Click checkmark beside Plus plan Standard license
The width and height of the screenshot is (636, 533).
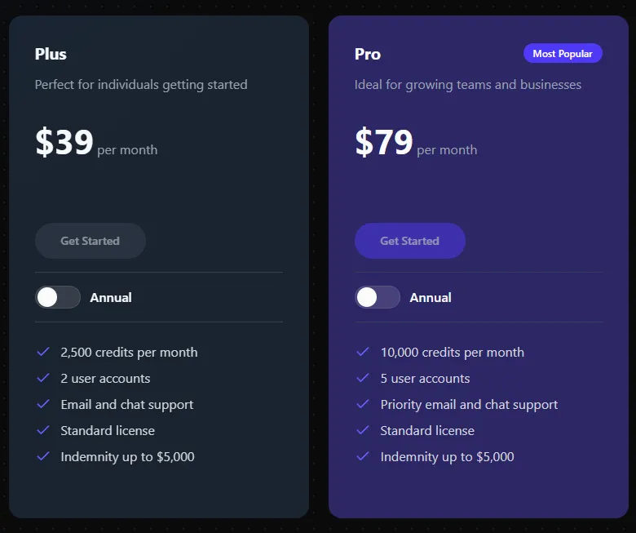tap(43, 430)
